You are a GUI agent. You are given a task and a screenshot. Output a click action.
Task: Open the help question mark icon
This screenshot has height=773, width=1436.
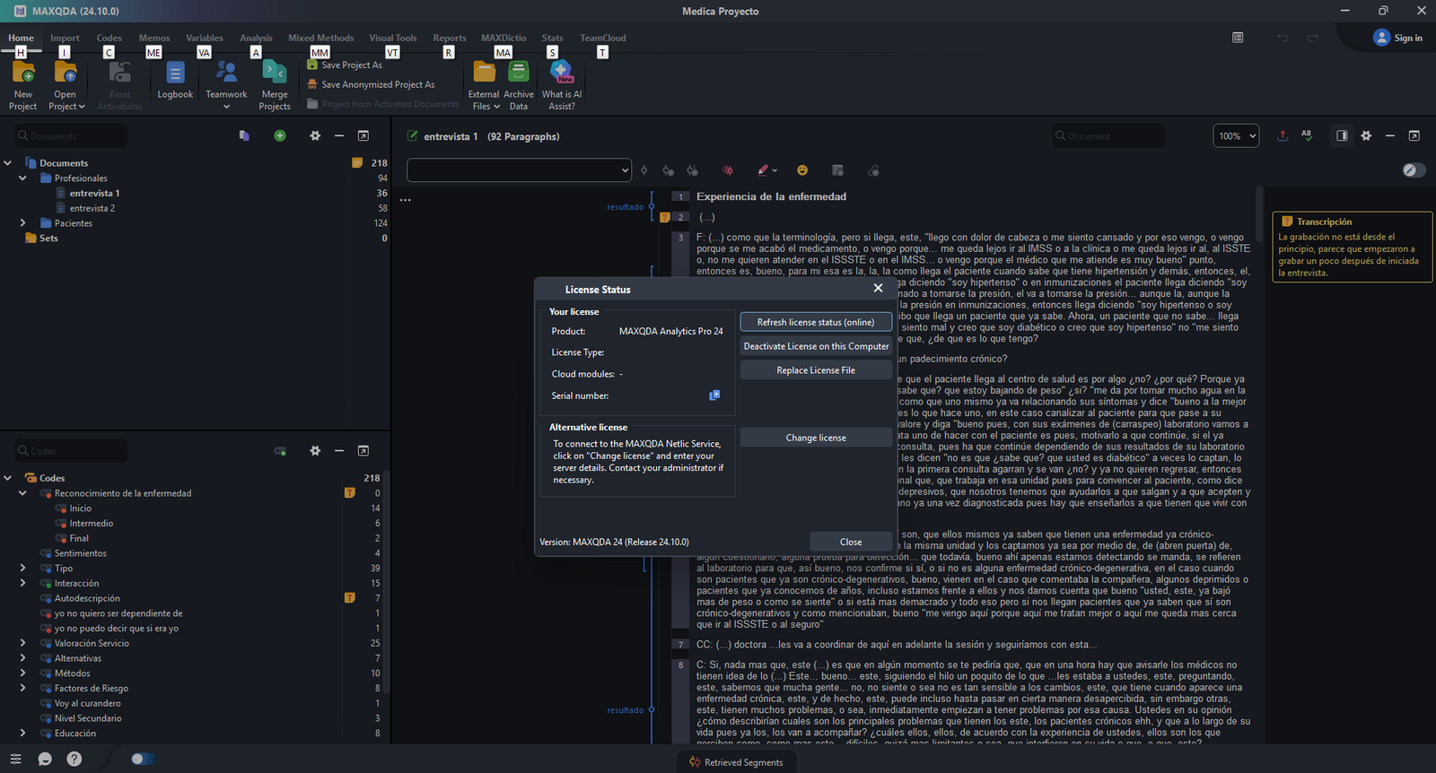[x=74, y=759]
